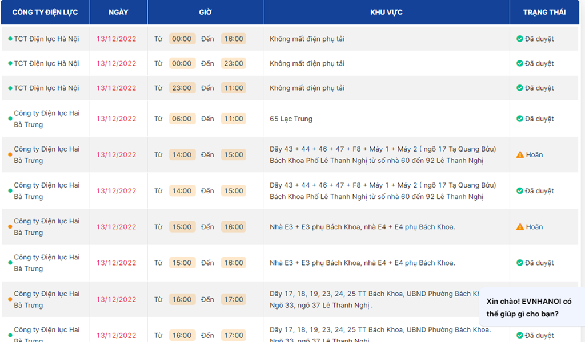Click the orange warning icon in the 15:00–16:00 Hoãn row
This screenshot has height=342, width=585.
[x=520, y=227]
